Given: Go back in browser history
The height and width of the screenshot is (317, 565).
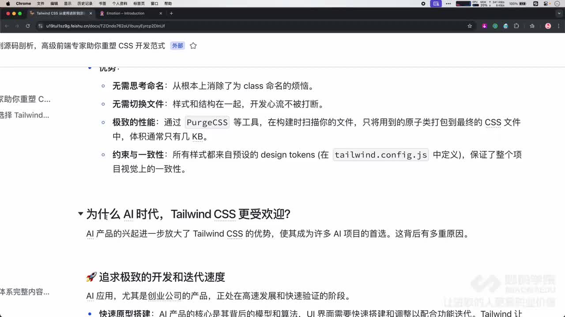Looking at the screenshot, I should 7,26.
